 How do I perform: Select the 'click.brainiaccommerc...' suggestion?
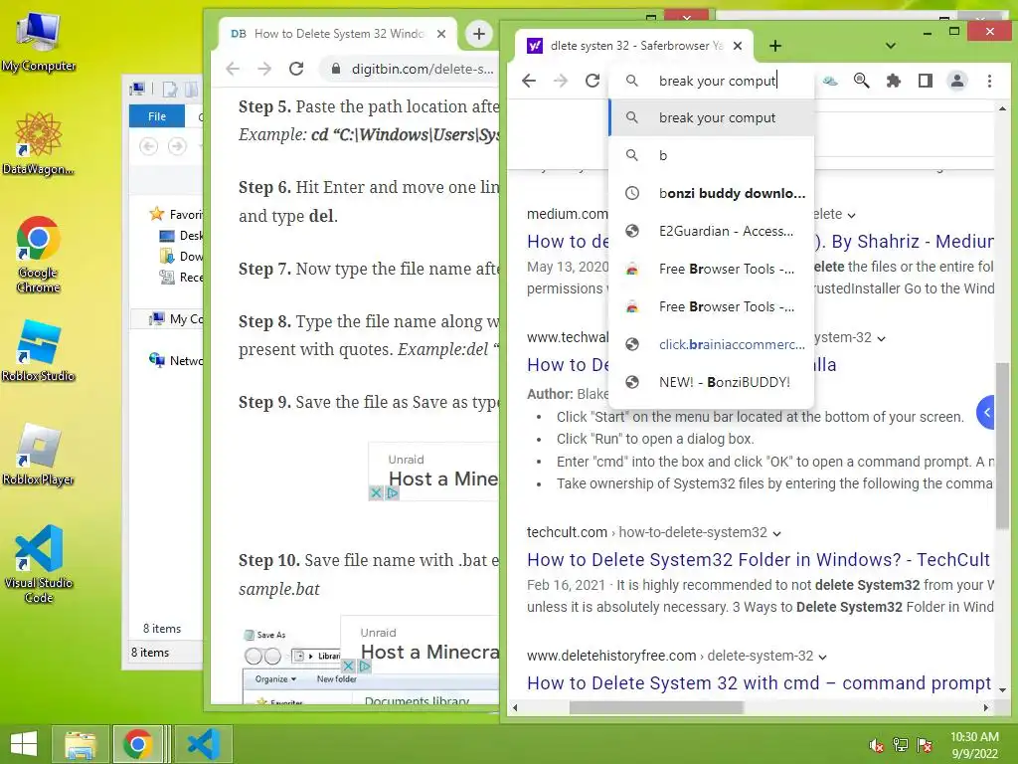pyautogui.click(x=712, y=343)
